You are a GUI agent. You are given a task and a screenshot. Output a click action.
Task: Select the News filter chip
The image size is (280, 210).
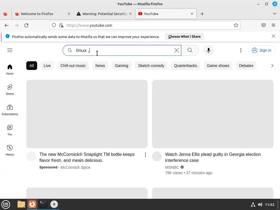pos(100,66)
